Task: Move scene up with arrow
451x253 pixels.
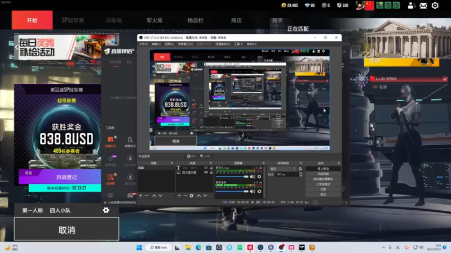Action: (154, 196)
